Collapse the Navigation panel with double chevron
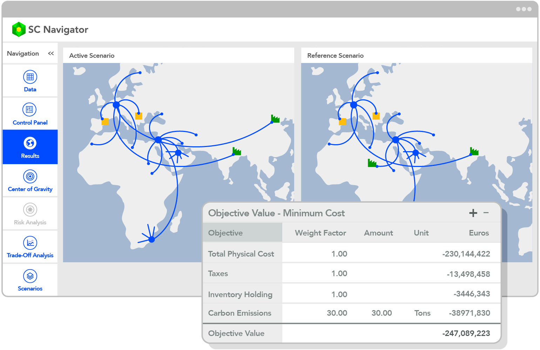540x350 pixels. point(51,54)
